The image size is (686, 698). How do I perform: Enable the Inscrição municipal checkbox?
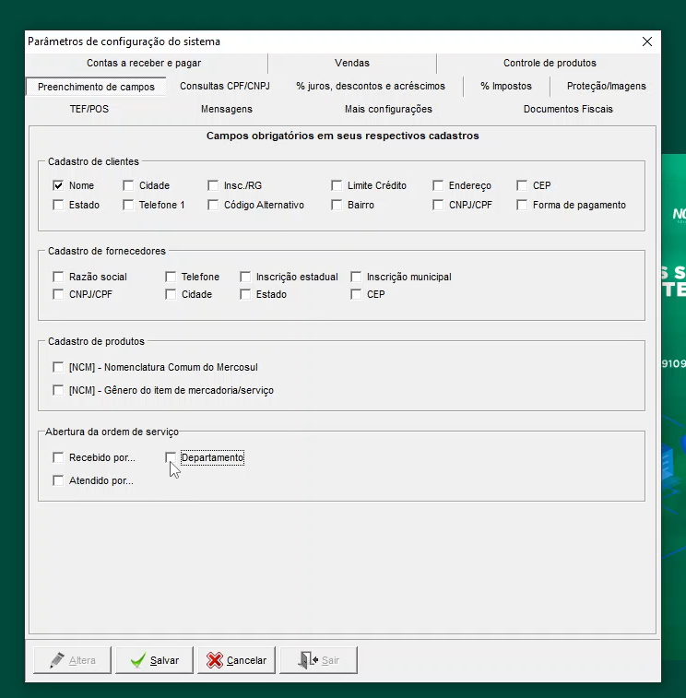click(357, 277)
